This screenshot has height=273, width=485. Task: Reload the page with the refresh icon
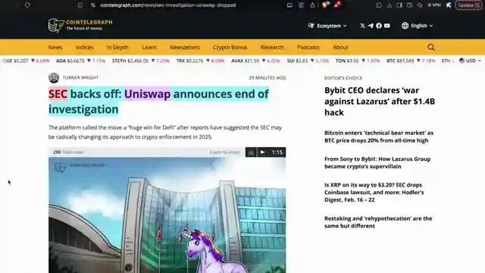27,5
